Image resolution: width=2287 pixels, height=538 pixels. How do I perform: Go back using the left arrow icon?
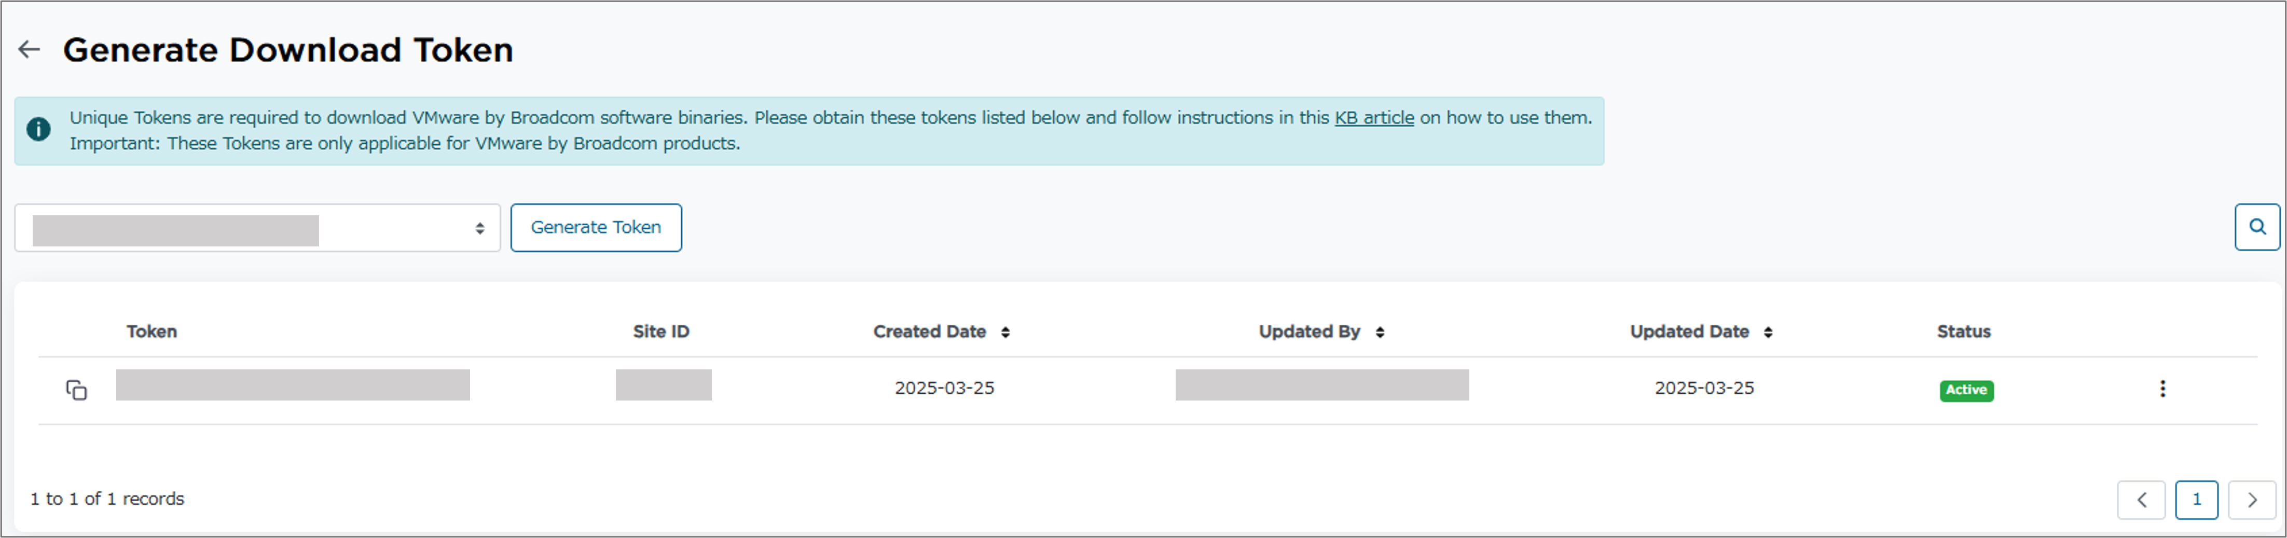[29, 50]
